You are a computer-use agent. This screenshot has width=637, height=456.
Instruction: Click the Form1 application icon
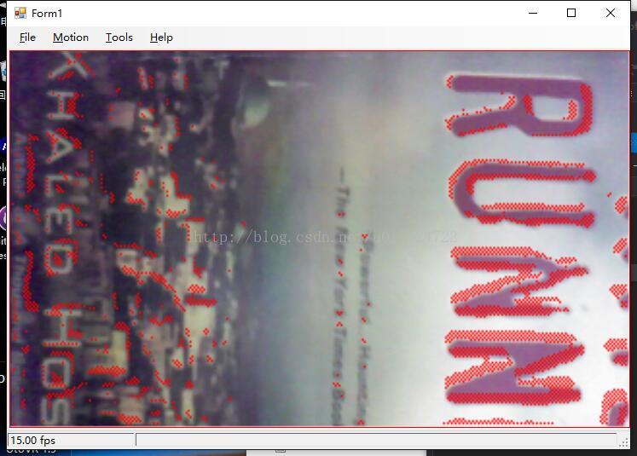(x=20, y=14)
